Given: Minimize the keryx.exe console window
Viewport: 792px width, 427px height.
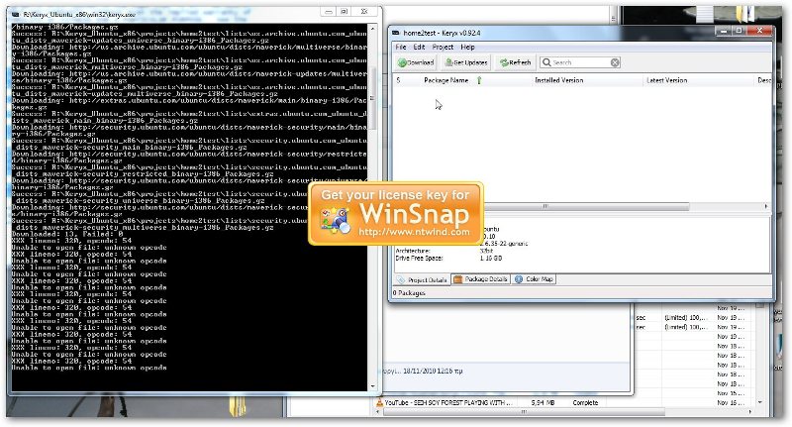Looking at the screenshot, I should (329, 12).
